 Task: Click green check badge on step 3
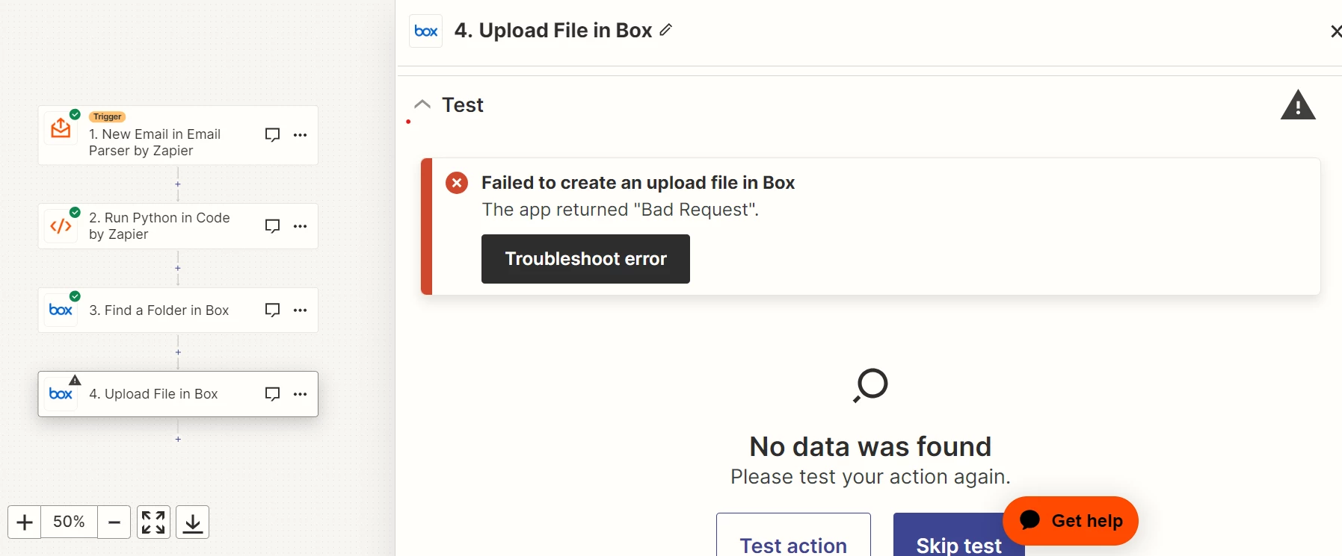(x=75, y=296)
